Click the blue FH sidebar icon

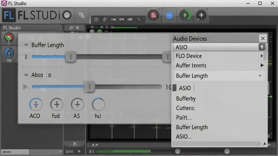9,53
